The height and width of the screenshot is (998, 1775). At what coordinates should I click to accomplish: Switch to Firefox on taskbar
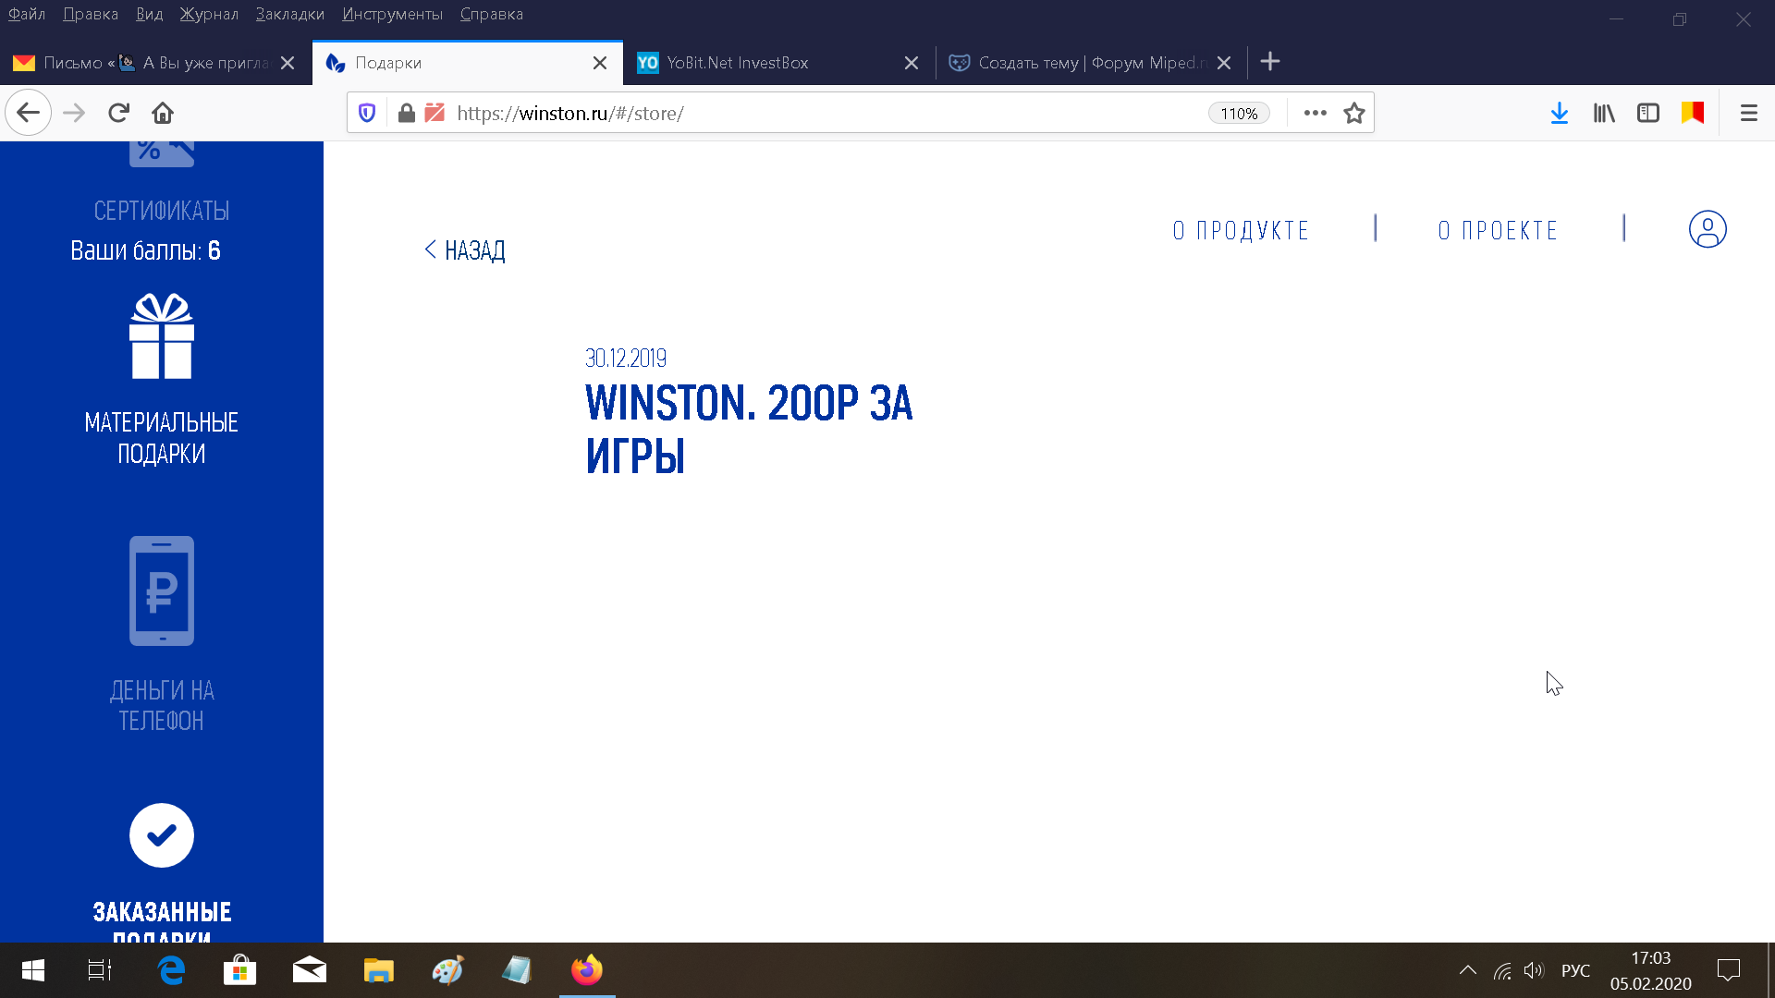coord(587,970)
